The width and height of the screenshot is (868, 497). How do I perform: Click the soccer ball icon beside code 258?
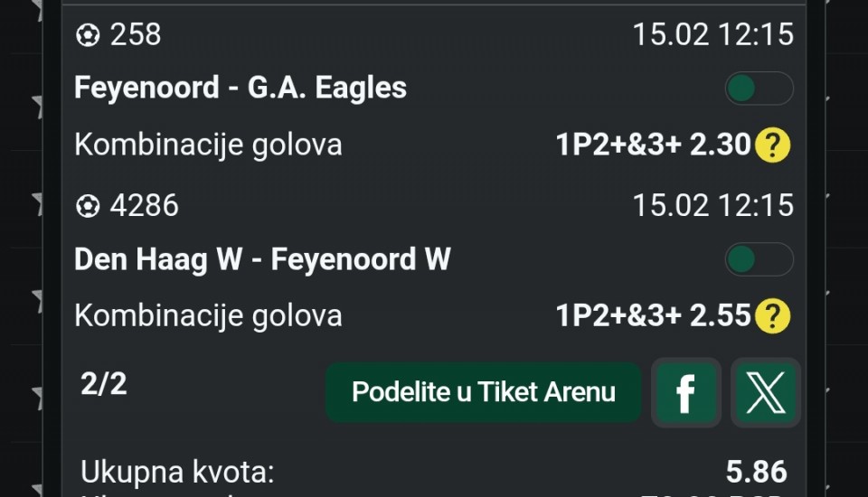(88, 35)
